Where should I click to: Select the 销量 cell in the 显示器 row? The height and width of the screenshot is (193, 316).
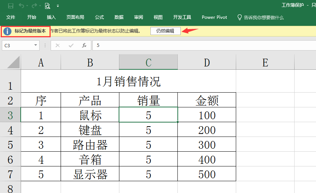(148, 174)
